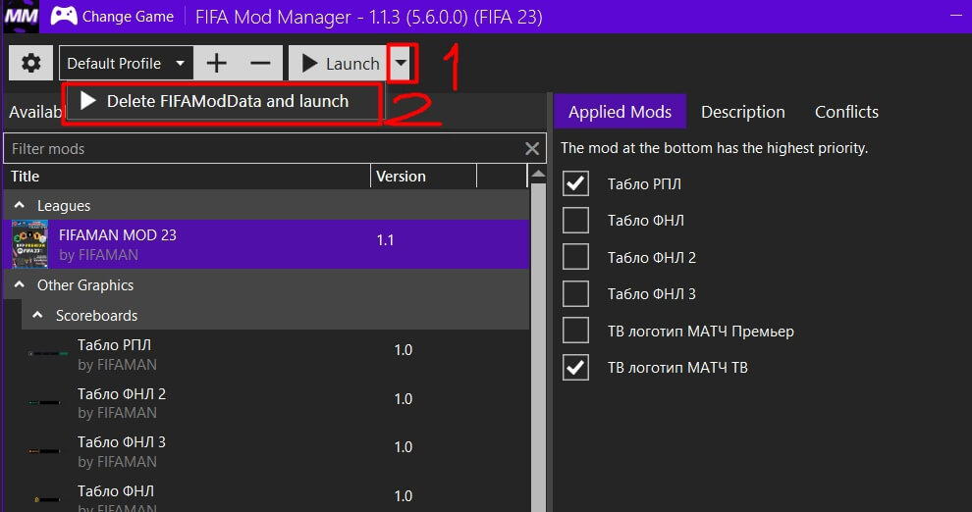
Task: Enable Табло ФНЛ 3 checkbox in Applied Mods
Action: [575, 293]
